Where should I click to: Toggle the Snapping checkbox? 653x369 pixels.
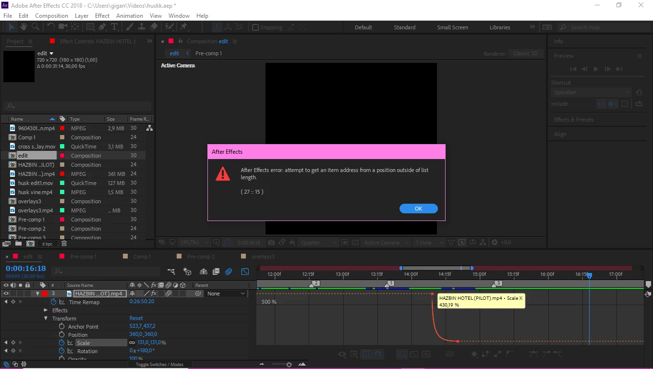click(255, 27)
